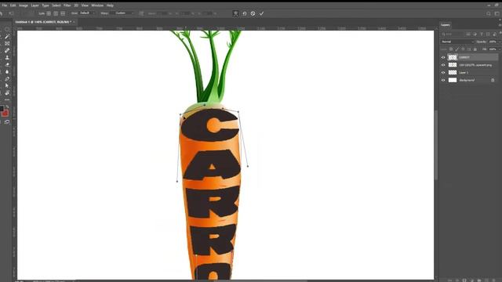Filter layers by text type icon
Image resolution: width=502 pixels, height=282 pixels.
click(x=481, y=34)
